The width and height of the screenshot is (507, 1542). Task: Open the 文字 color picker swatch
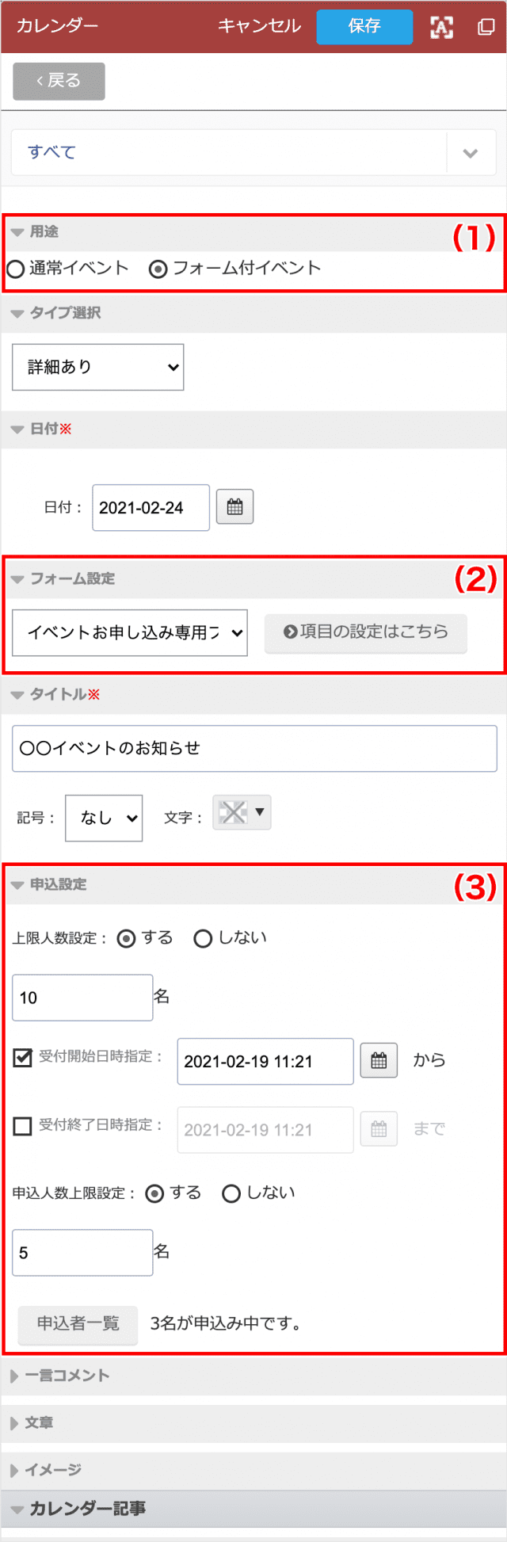coord(242,812)
